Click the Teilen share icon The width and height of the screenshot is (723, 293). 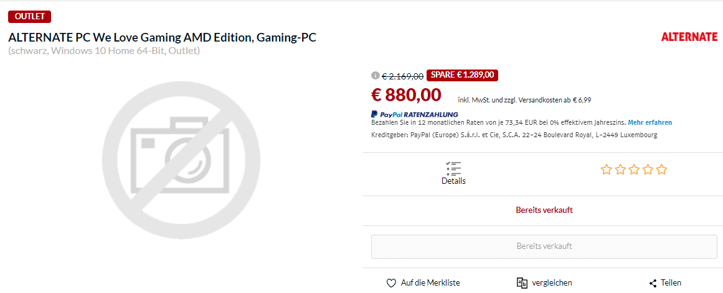point(653,283)
